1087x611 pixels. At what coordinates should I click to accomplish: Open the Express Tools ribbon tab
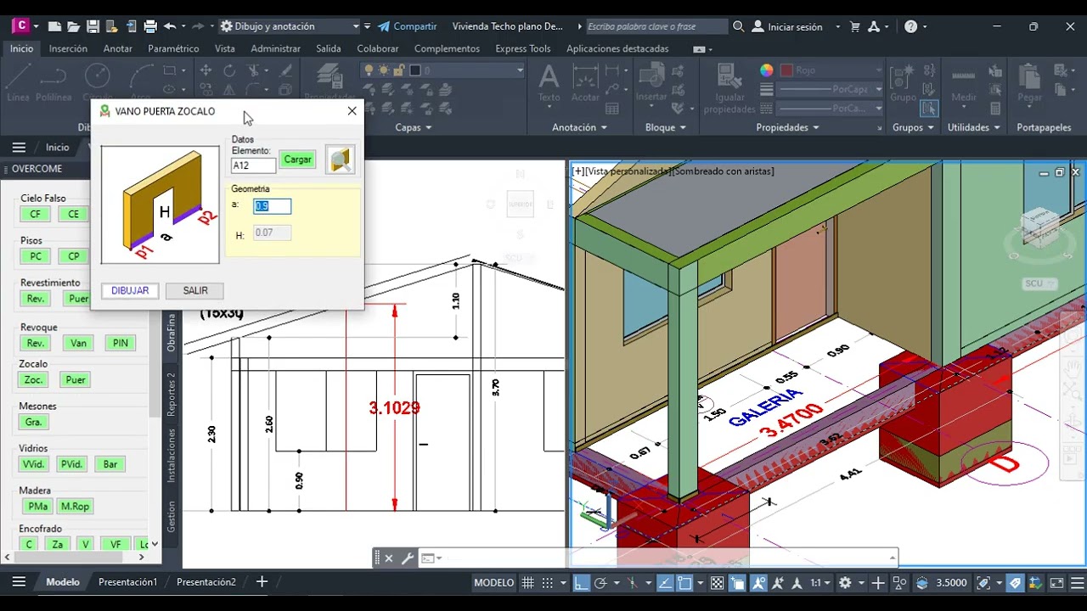[x=523, y=48]
